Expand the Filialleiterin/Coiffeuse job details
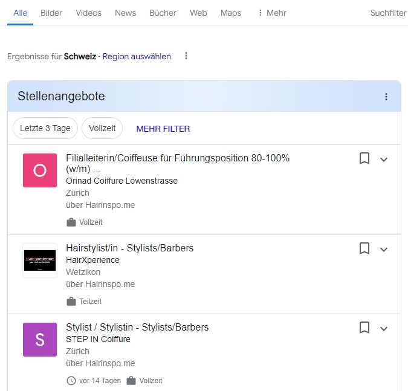The width and height of the screenshot is (408, 391). (x=383, y=160)
